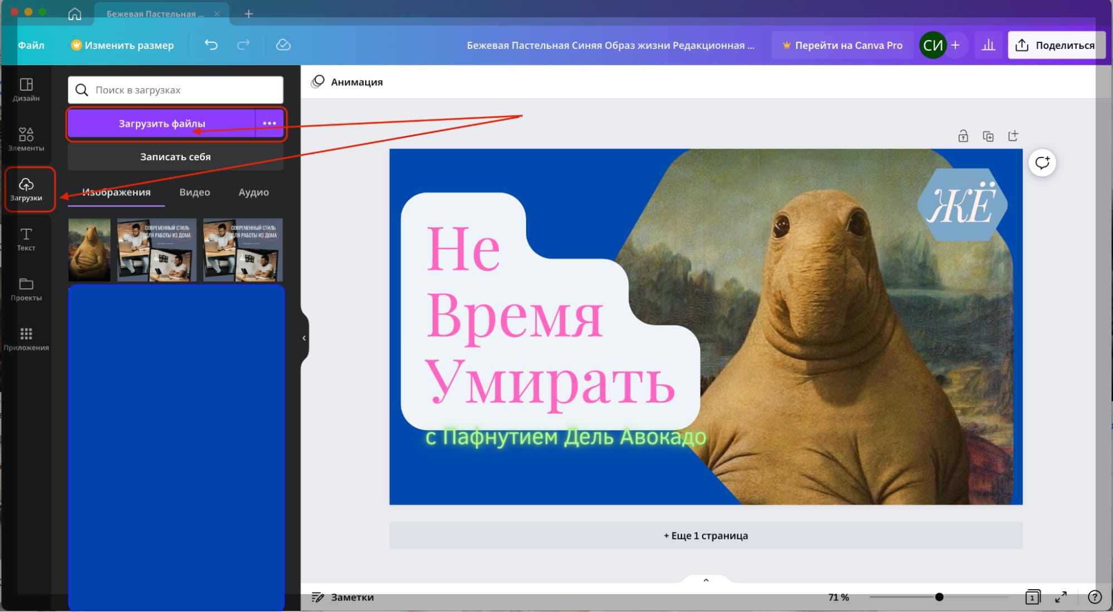Switch to the Изображения tab
Screen dimensions: 1113x612
[x=116, y=192]
